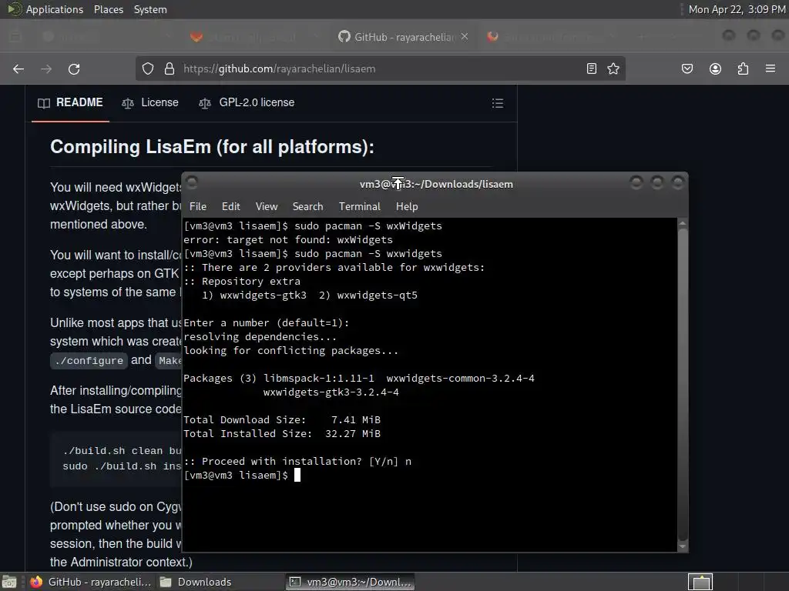Open the Pocket save icon
Screen dimensions: 789x591
coord(687,68)
